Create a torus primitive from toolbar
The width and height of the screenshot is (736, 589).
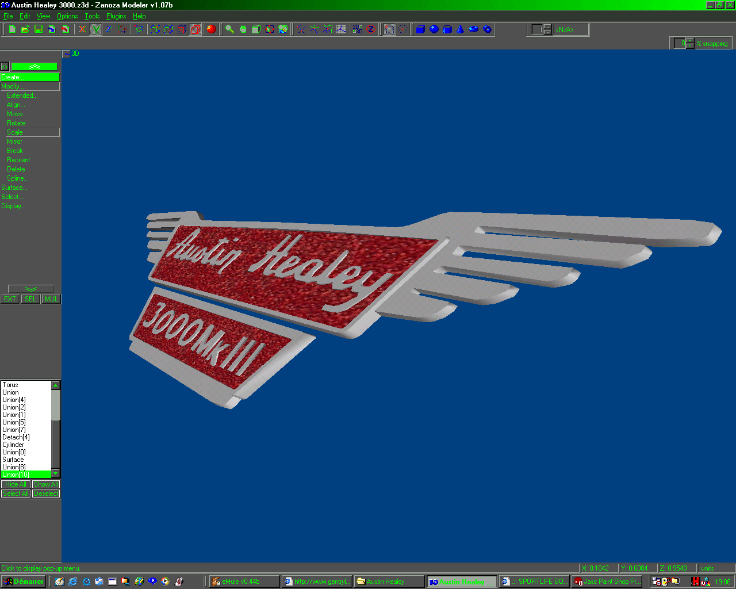tap(473, 29)
